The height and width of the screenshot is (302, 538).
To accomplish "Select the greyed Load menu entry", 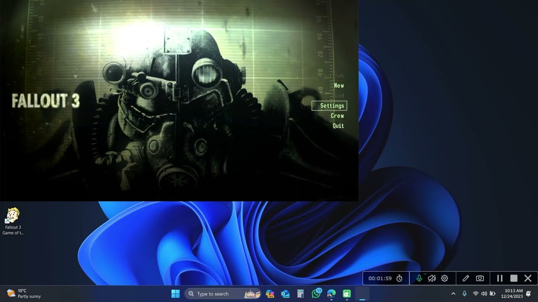I will [339, 96].
